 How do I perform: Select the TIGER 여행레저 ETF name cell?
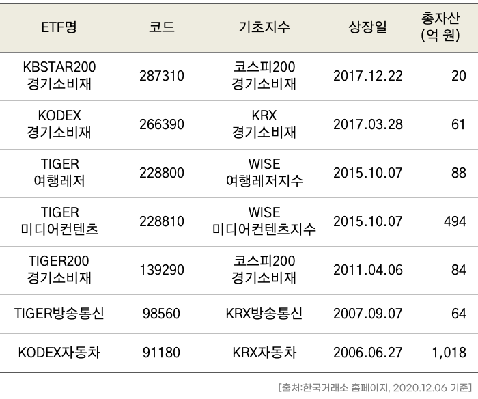click(x=59, y=173)
